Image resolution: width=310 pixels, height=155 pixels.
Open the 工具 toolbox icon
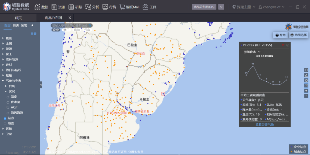point(145,7)
